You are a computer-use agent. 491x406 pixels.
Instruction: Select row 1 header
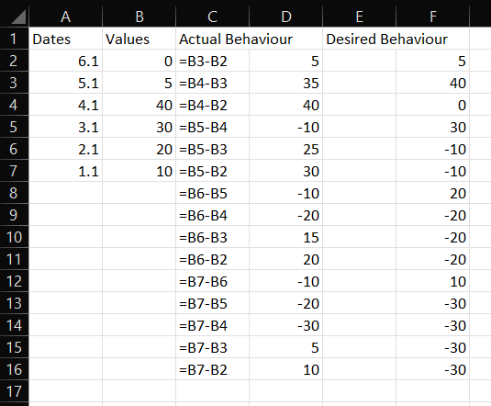(14, 39)
